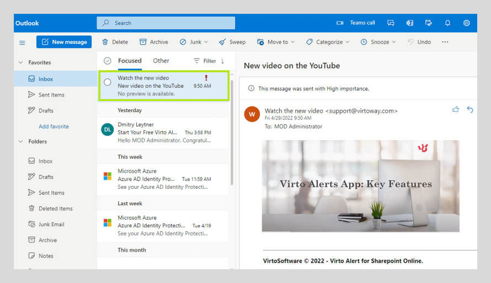491x283 pixels.
Task: Delete the selected email
Action: pyautogui.click(x=115, y=42)
